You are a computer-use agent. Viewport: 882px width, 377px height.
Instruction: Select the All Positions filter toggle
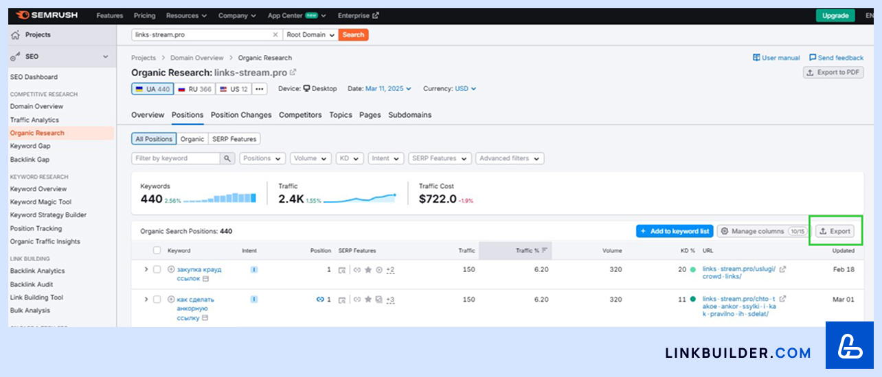[x=154, y=139]
